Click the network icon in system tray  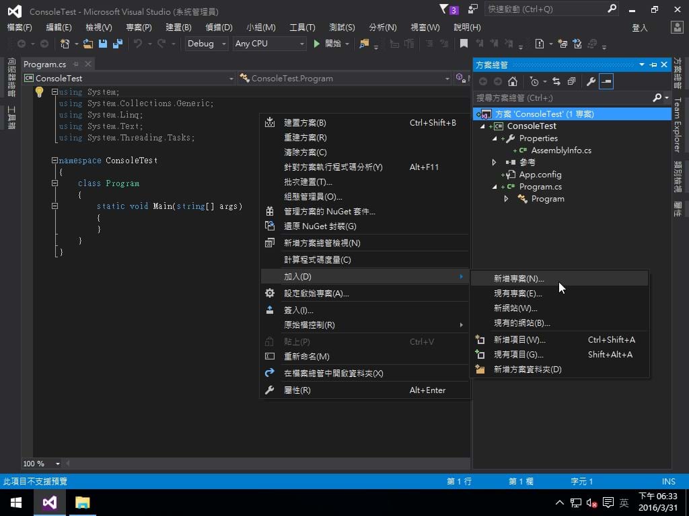[x=576, y=503]
